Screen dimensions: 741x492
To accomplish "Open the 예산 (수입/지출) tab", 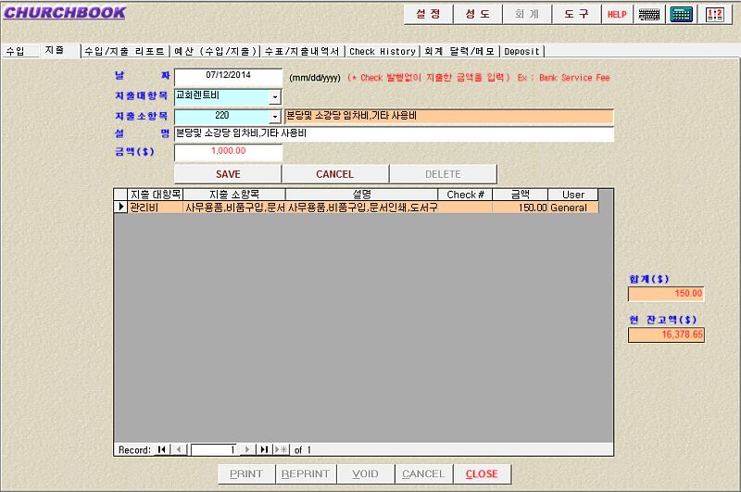I will (215, 51).
